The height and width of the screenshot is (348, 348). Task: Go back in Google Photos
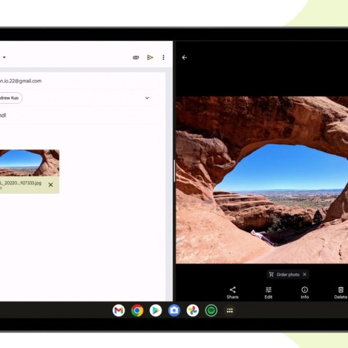pyautogui.click(x=184, y=57)
